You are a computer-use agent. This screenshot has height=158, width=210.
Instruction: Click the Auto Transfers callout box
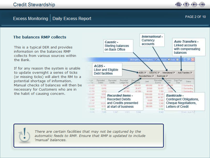pos(189,47)
